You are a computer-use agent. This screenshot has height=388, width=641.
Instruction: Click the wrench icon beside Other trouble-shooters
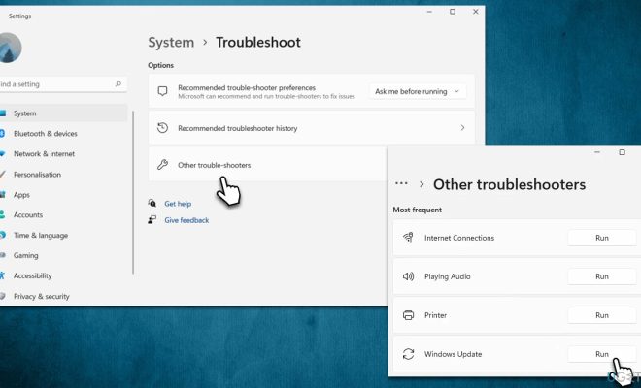[162, 165]
